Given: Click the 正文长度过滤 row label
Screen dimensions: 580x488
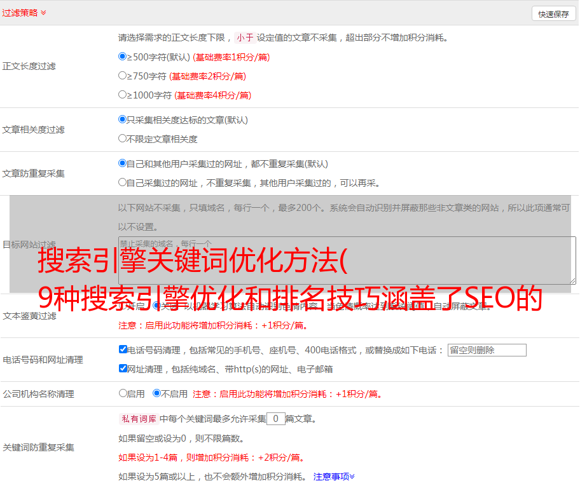Looking at the screenshot, I should pyautogui.click(x=29, y=66).
